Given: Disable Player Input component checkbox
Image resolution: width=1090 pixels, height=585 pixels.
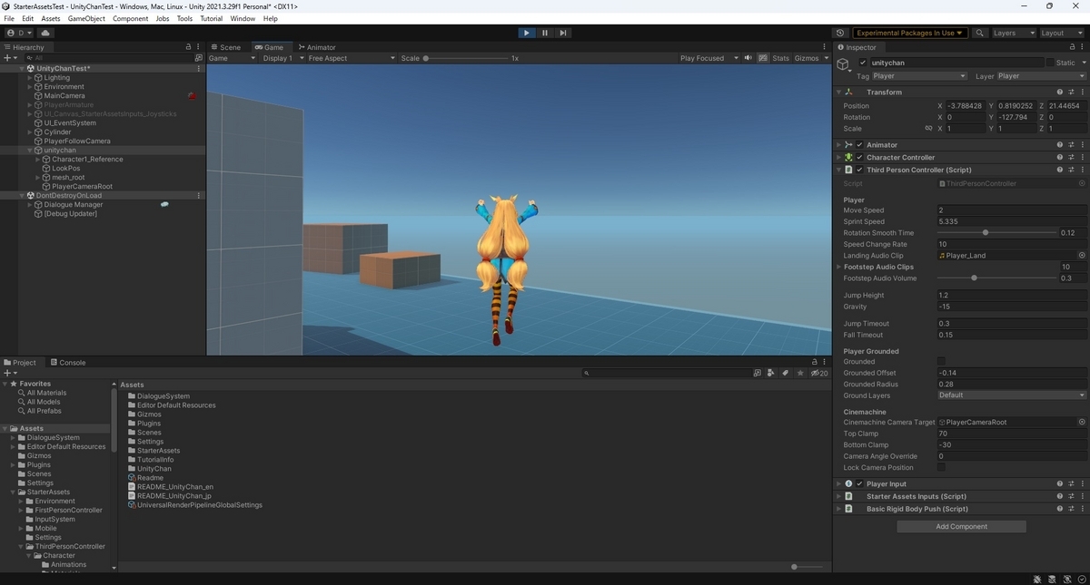Looking at the screenshot, I should coord(860,484).
